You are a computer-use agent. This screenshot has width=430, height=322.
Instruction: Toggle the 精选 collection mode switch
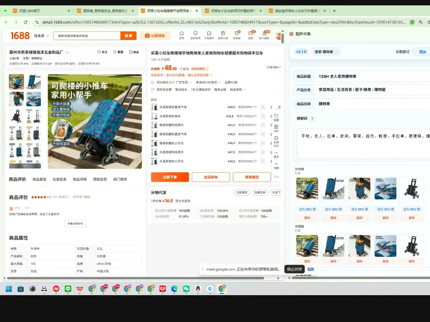click(x=422, y=52)
